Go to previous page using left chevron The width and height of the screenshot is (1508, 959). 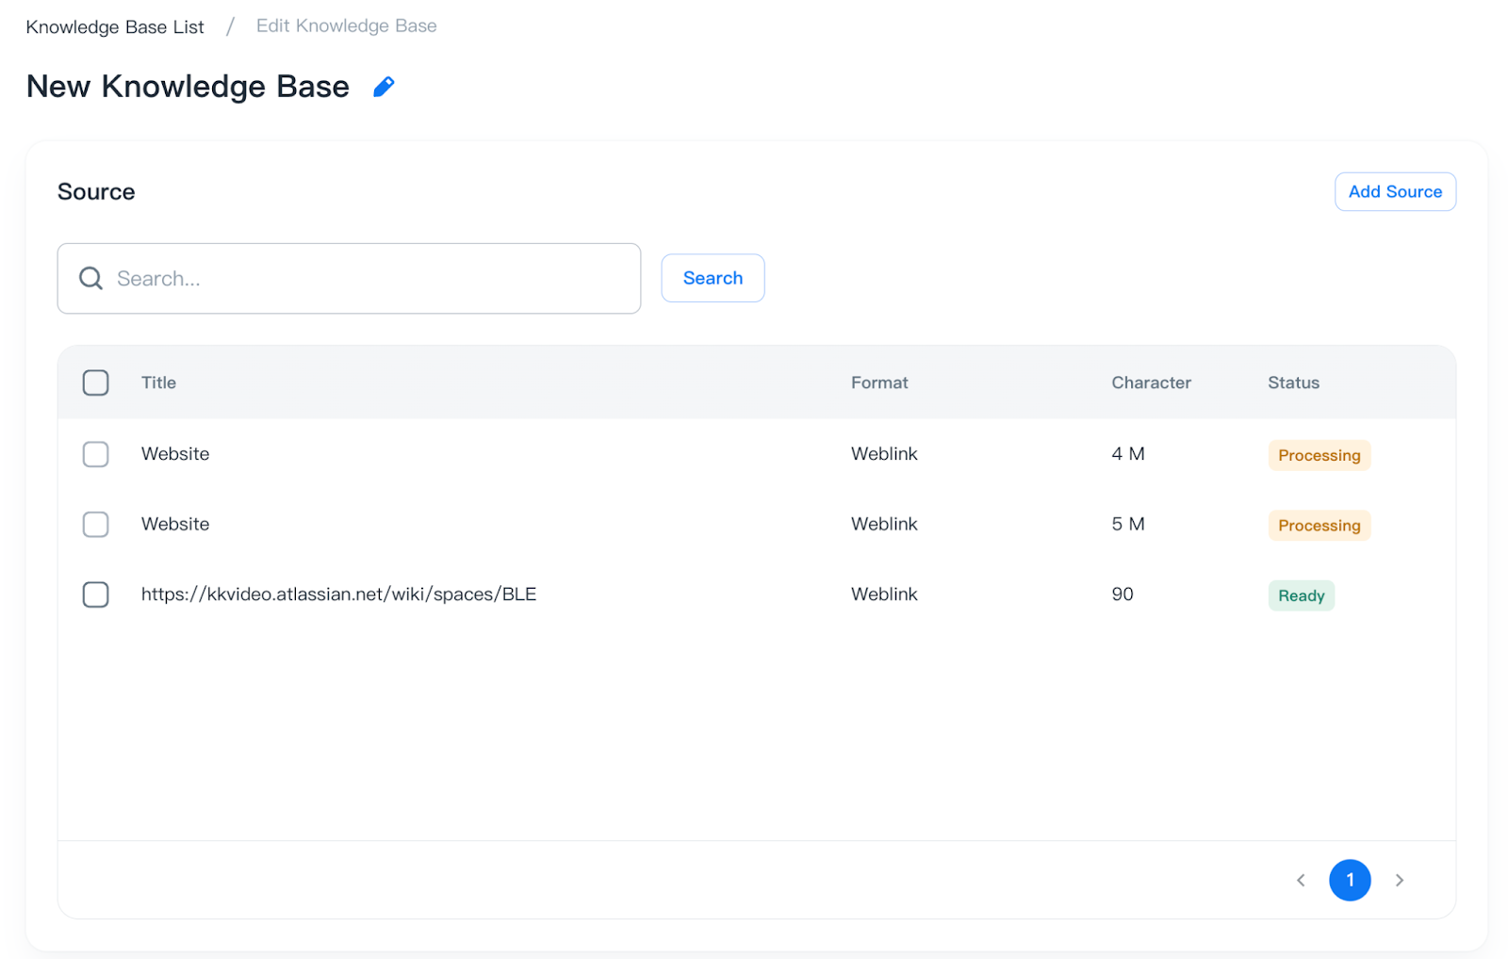(x=1301, y=880)
